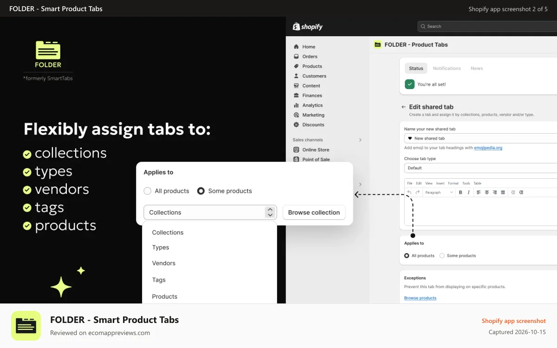Open the Edit menu in the editor
The width and height of the screenshot is (557, 348).
pos(419,183)
